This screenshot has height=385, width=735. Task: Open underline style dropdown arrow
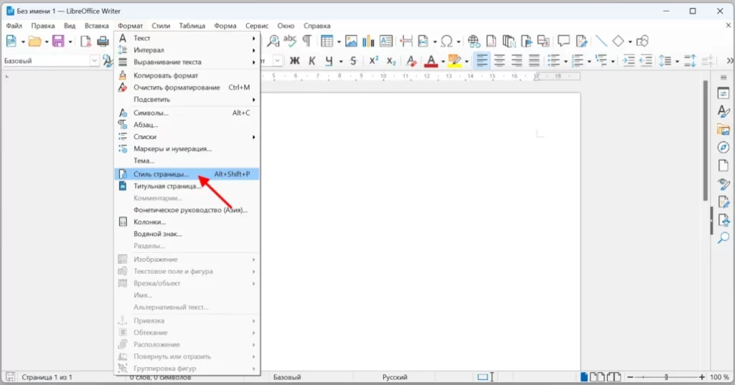tap(341, 62)
